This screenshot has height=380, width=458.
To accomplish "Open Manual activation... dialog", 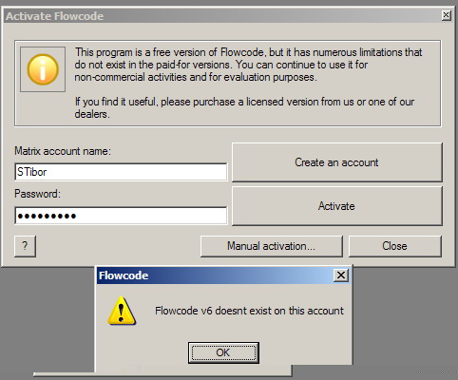I will click(272, 246).
